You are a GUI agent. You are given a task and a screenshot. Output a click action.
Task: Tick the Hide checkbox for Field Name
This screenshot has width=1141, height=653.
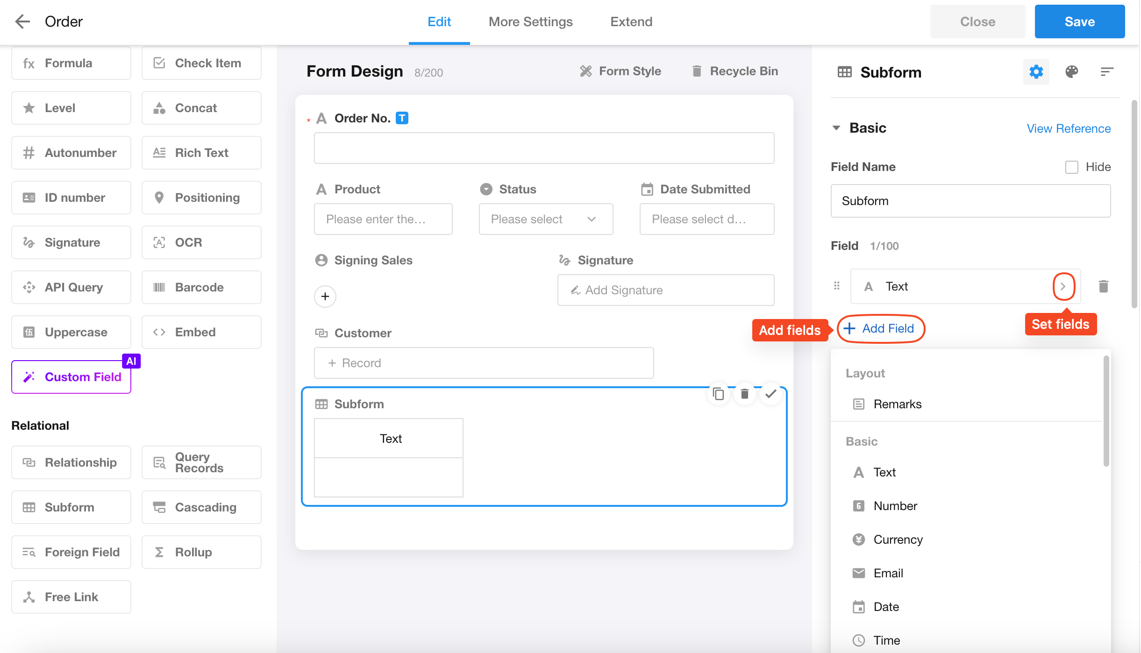click(x=1071, y=167)
